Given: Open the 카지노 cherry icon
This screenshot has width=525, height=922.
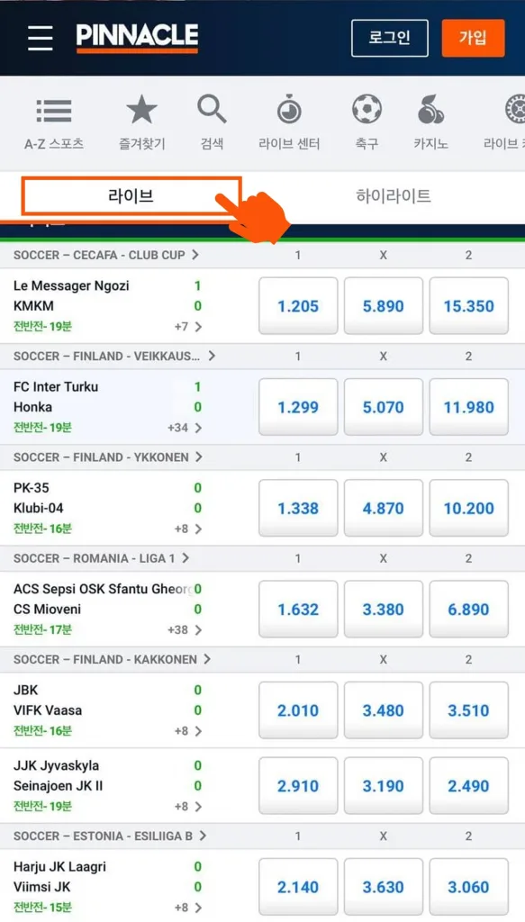Looking at the screenshot, I should 430,109.
